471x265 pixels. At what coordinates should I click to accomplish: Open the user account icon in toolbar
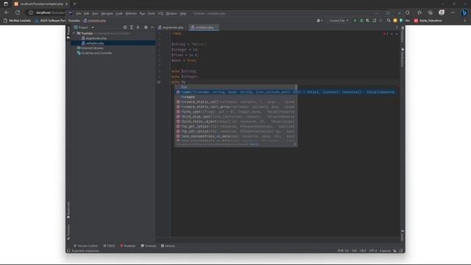[x=319, y=21]
